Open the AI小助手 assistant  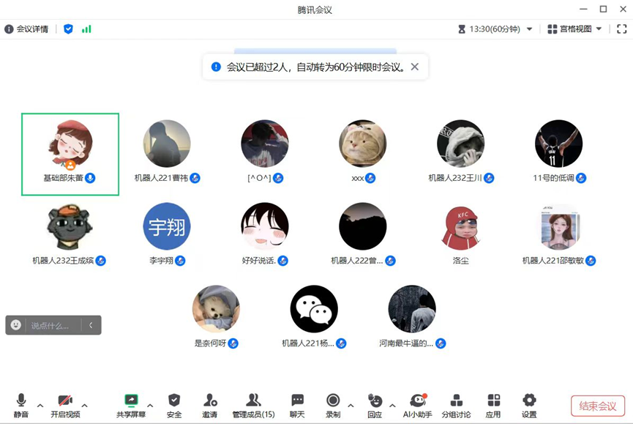pyautogui.click(x=418, y=403)
